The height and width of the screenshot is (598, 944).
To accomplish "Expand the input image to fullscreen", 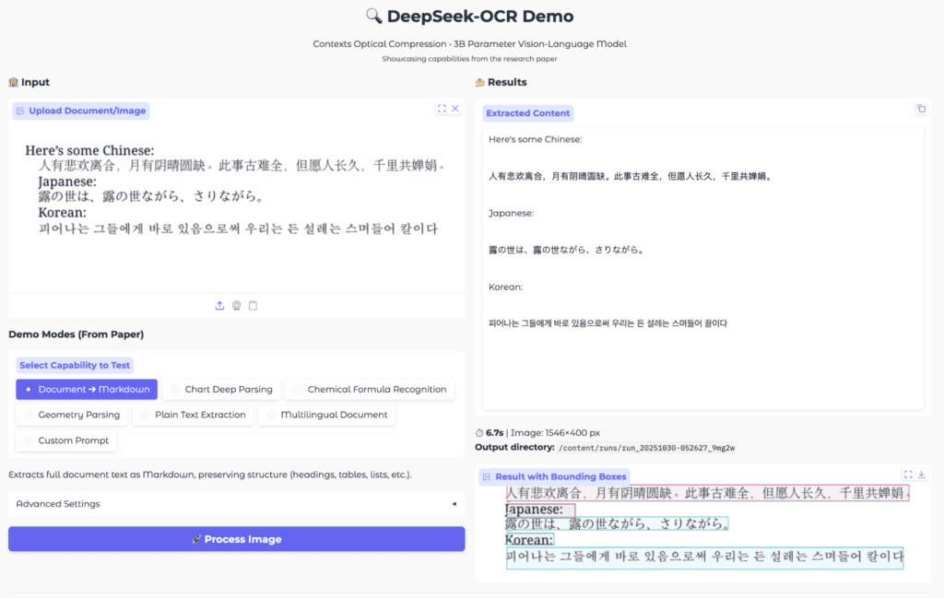I will [x=442, y=109].
